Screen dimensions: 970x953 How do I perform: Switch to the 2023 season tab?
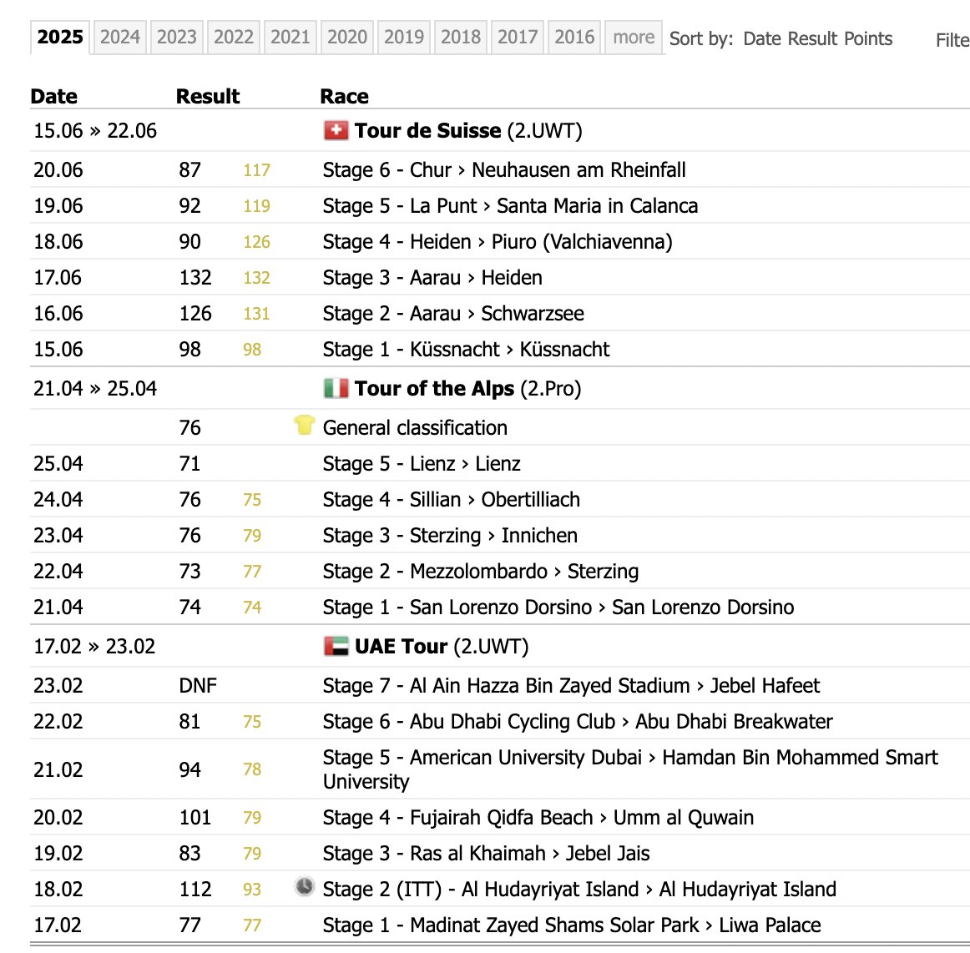[x=176, y=37]
